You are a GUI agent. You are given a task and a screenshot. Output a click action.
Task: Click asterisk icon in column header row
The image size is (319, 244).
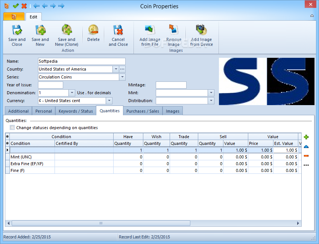pyautogui.click(x=7, y=143)
